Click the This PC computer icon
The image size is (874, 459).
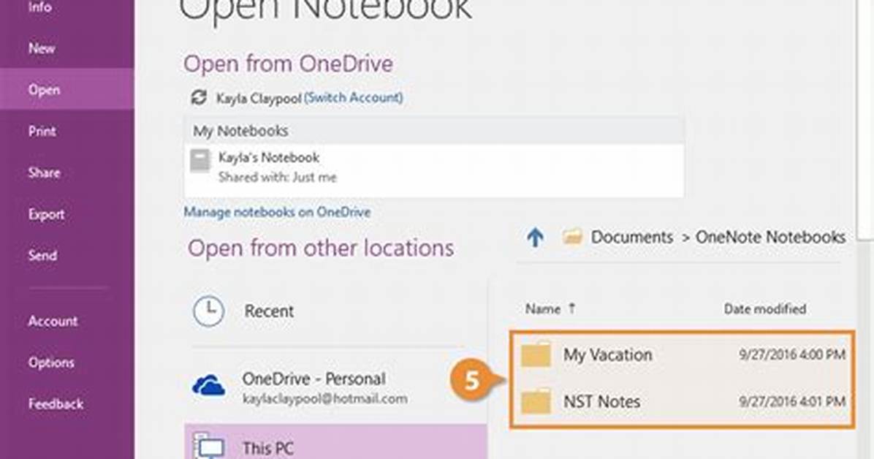point(209,446)
